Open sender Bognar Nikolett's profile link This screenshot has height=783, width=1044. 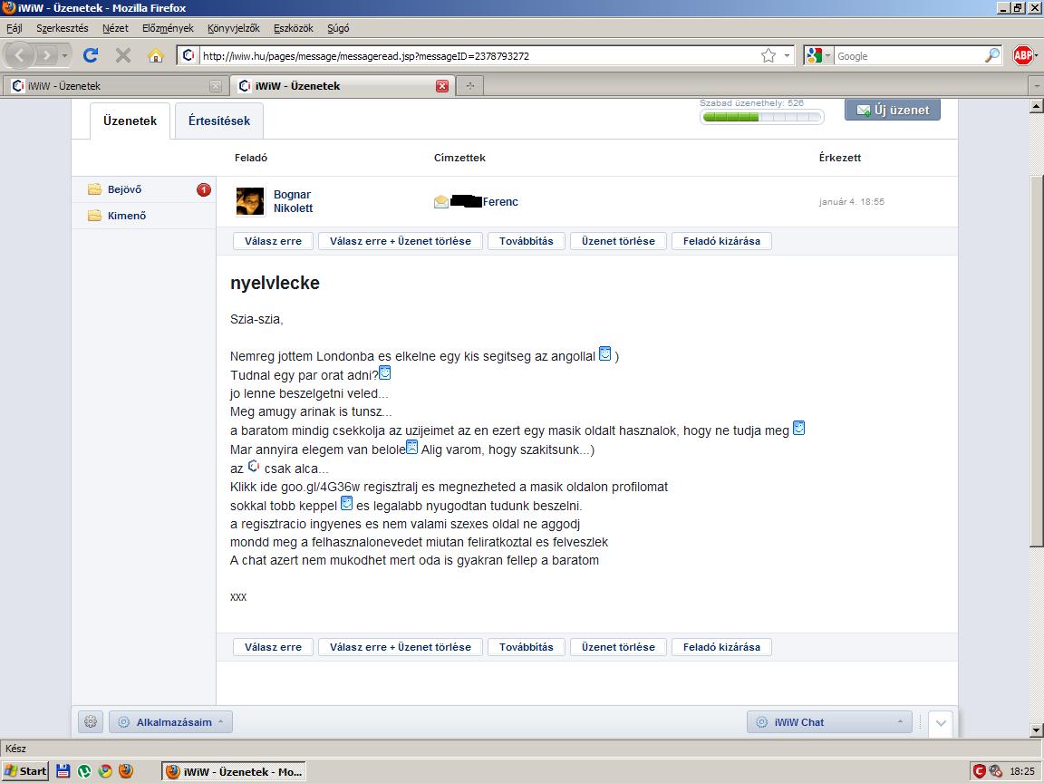click(293, 201)
